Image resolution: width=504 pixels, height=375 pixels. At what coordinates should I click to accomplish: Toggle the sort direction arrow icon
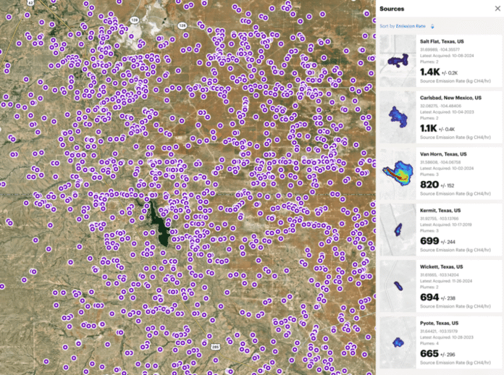tap(432, 27)
